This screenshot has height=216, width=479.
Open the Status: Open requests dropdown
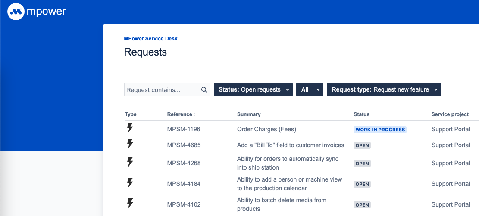click(253, 89)
